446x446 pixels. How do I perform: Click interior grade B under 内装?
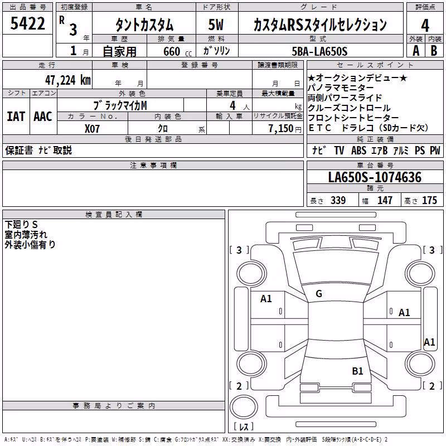(434, 51)
